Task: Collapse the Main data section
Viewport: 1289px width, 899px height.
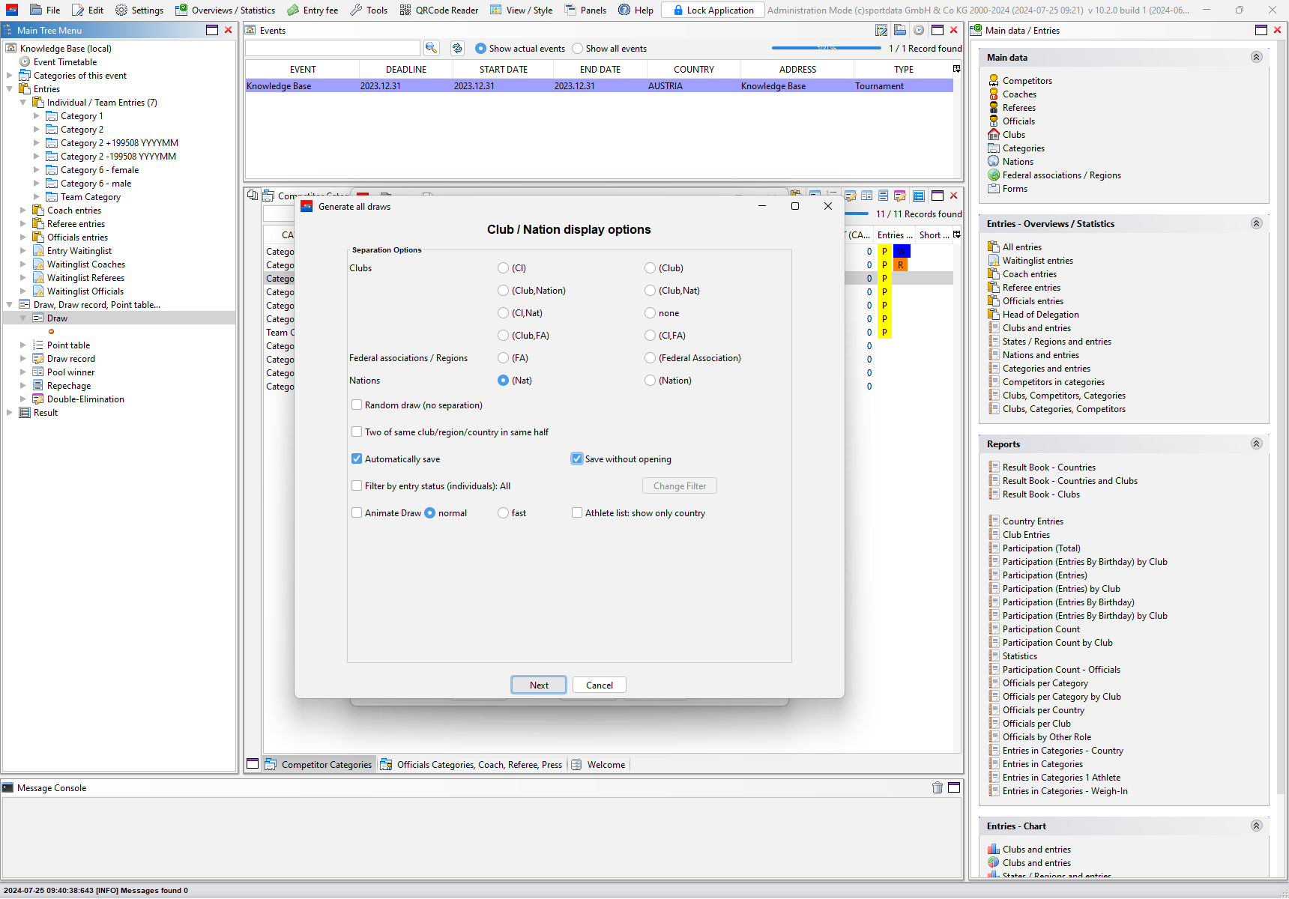Action: click(x=1256, y=58)
